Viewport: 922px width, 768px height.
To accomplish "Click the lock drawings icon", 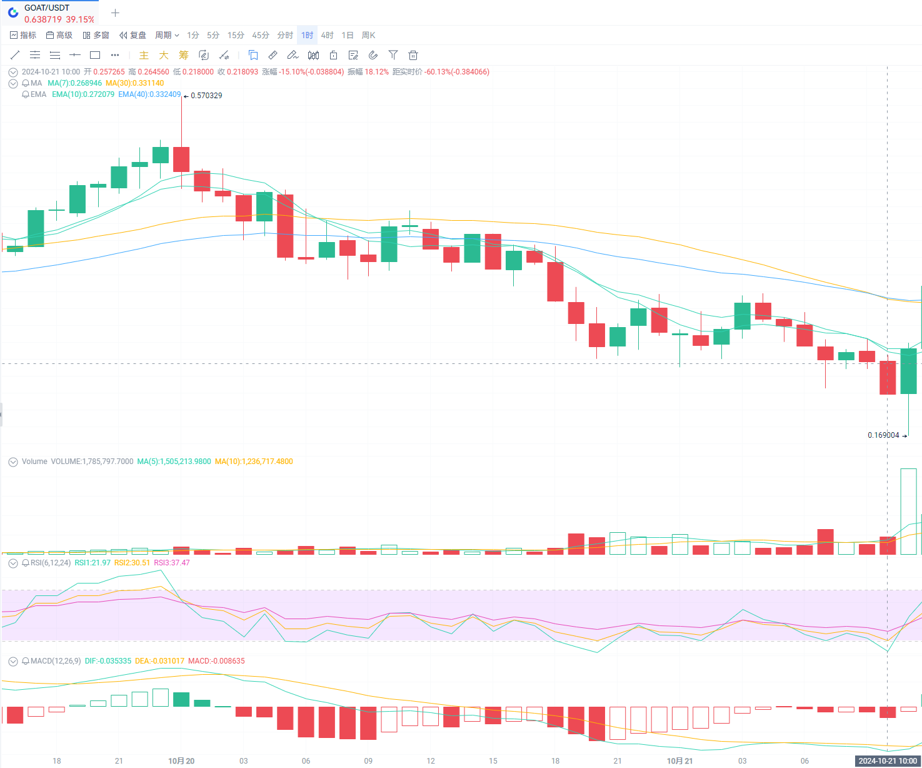I will click(x=333, y=55).
